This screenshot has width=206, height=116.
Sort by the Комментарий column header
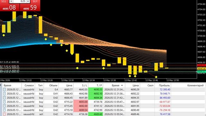tap(188, 85)
